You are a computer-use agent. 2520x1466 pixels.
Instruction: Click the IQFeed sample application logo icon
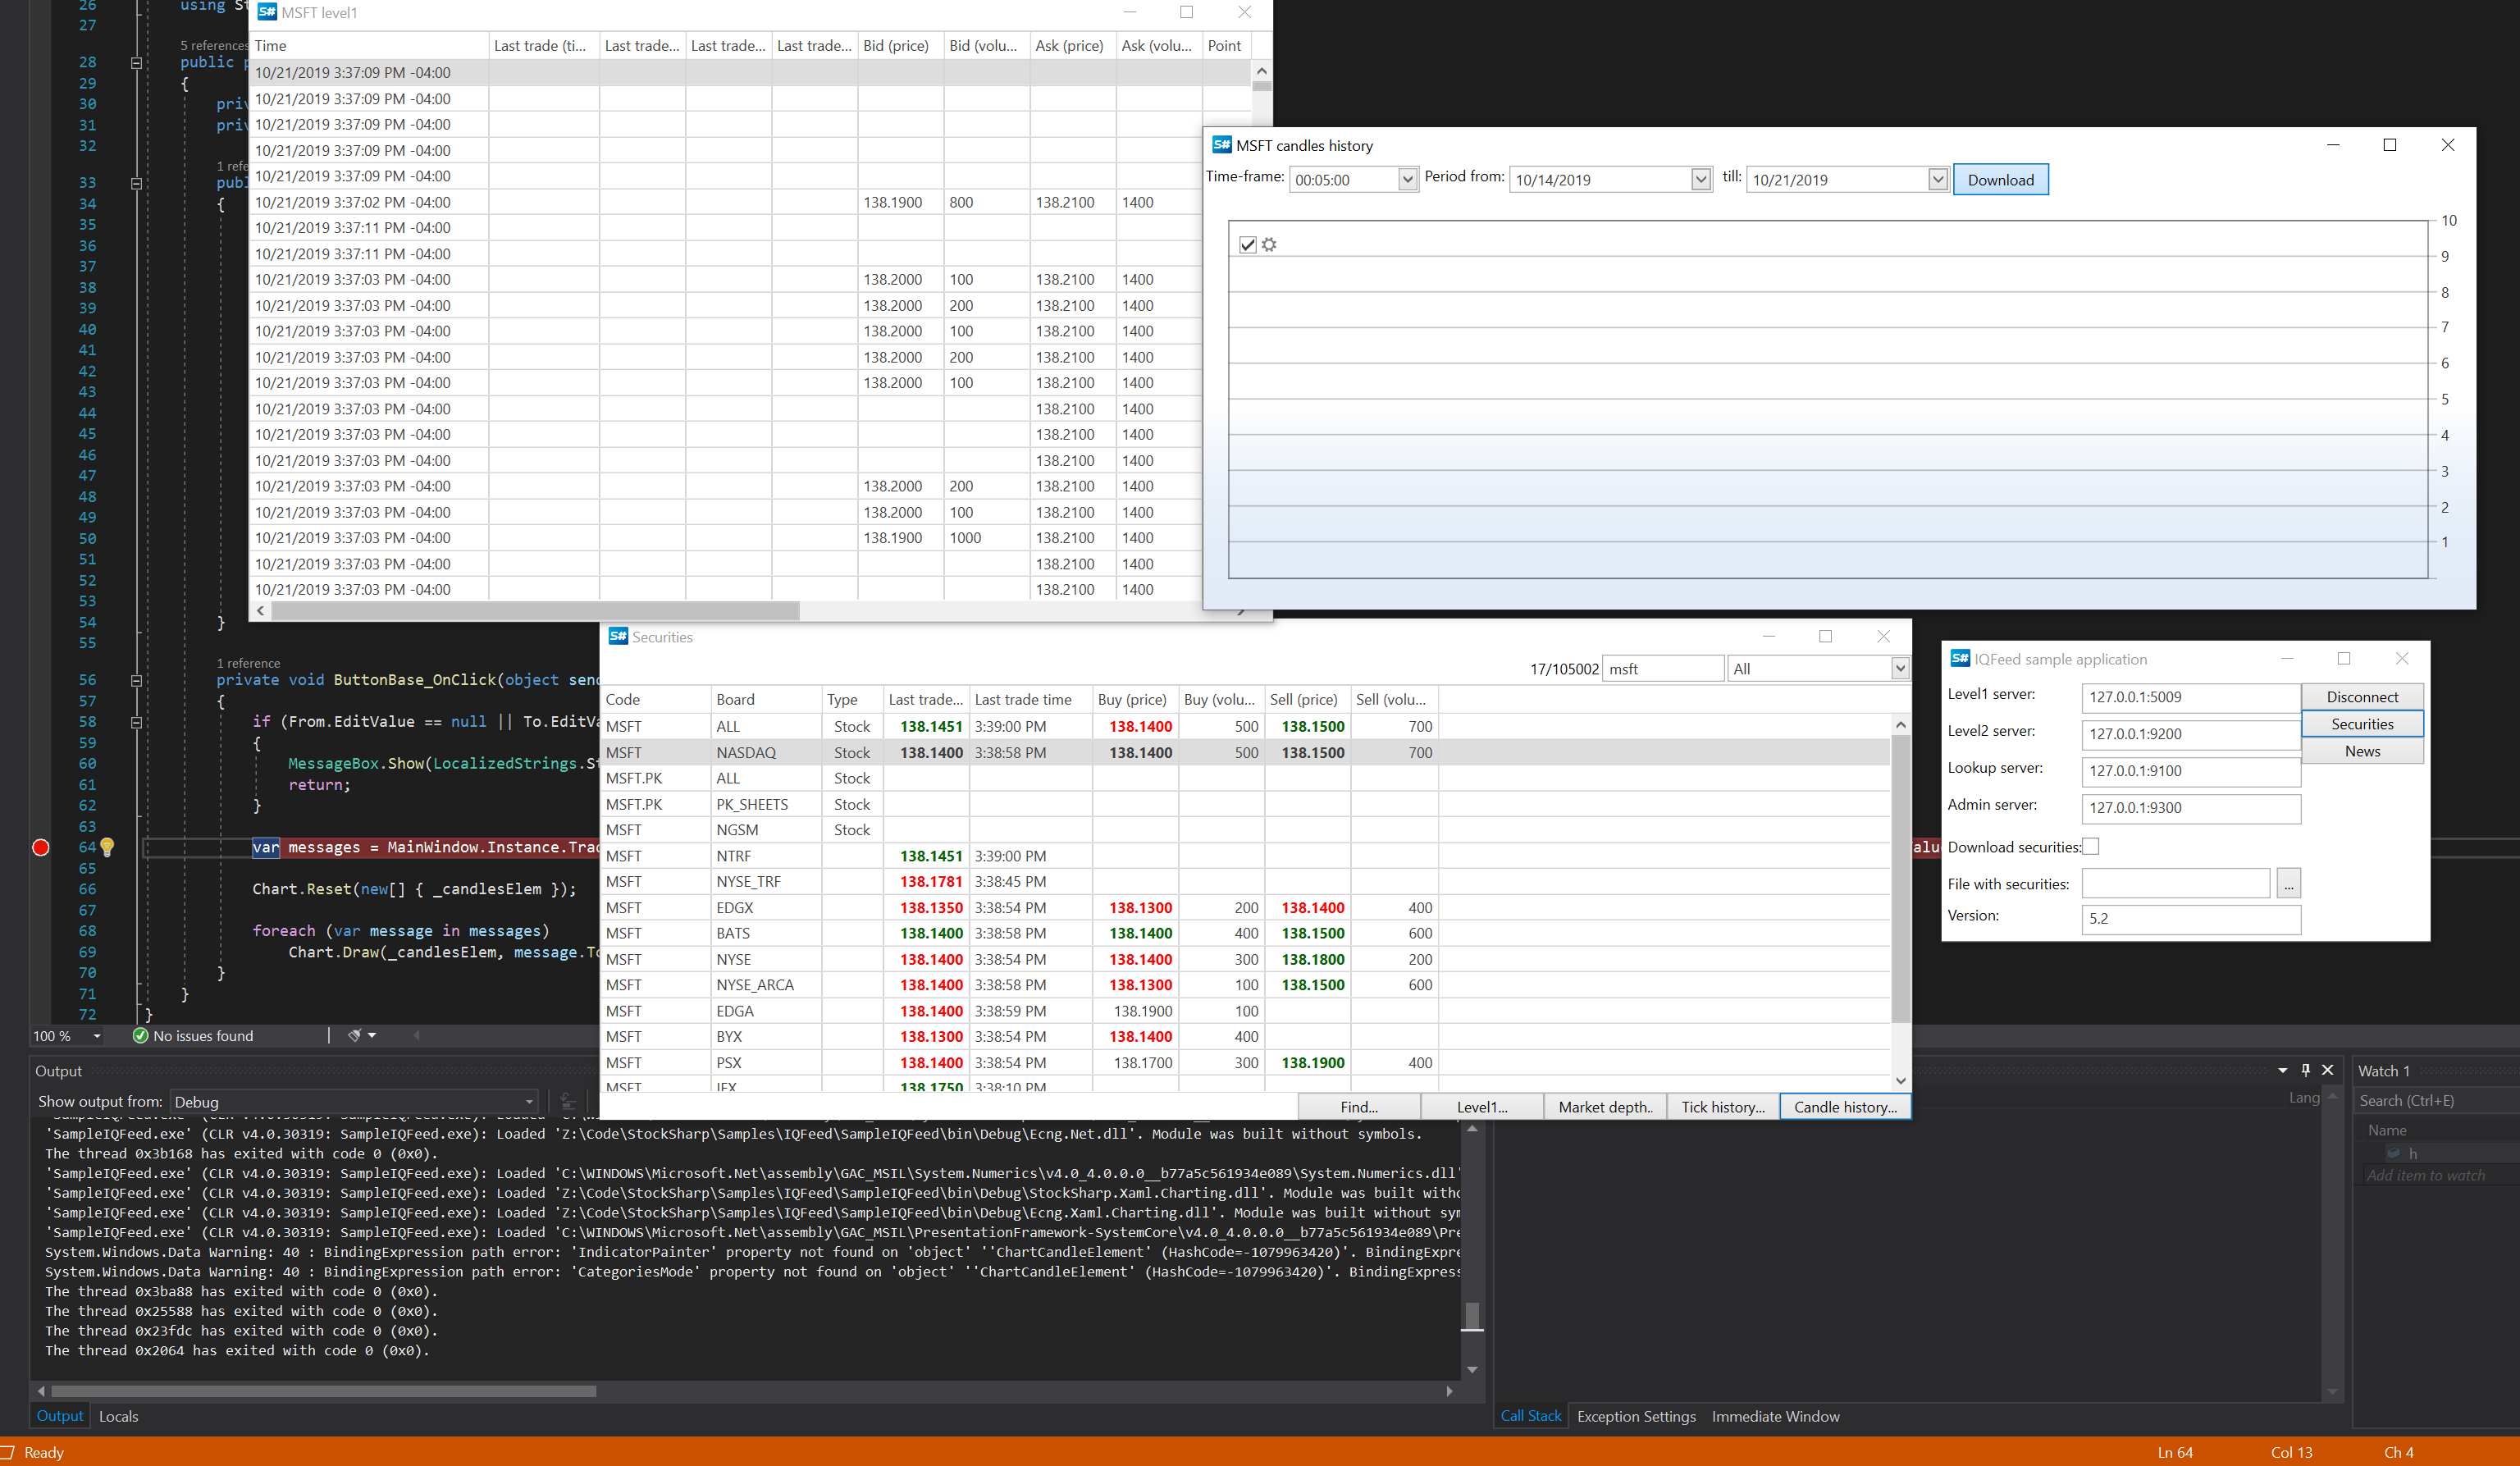point(1959,658)
